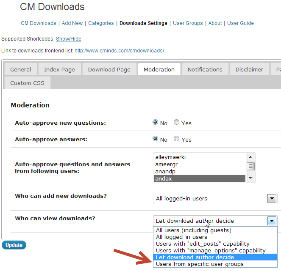Select Yes for Auto-approve new questions
The image size is (281, 271).
[176, 123]
